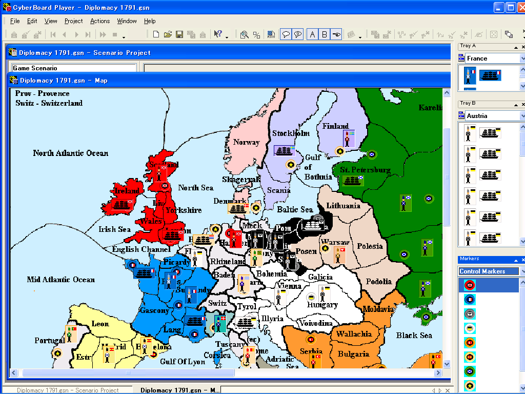This screenshot has width=525, height=394.
Task: Collapse the Tray A panel triangle
Action: 516,47
